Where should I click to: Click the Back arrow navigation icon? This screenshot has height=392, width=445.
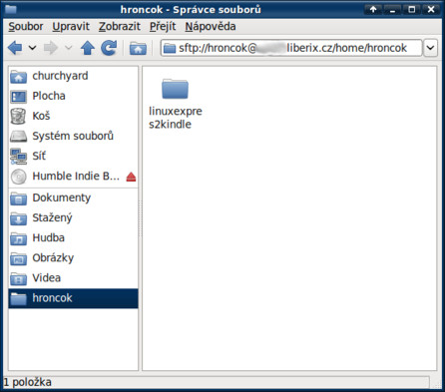[x=15, y=48]
